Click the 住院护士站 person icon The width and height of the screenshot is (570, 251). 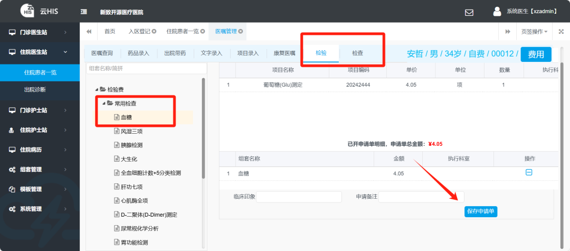pyautogui.click(x=12, y=130)
